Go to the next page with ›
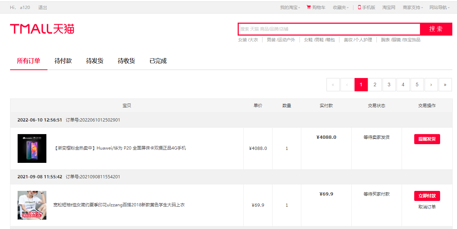The height and width of the screenshot is (229, 457). coord(431,84)
